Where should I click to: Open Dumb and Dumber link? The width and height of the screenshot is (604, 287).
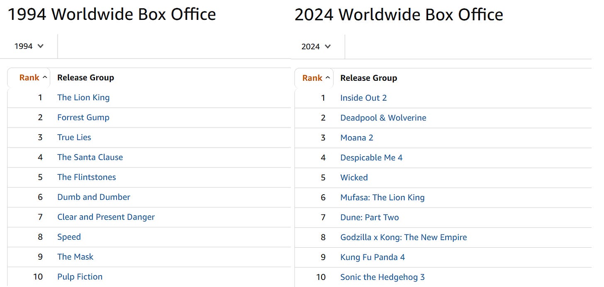tap(94, 197)
